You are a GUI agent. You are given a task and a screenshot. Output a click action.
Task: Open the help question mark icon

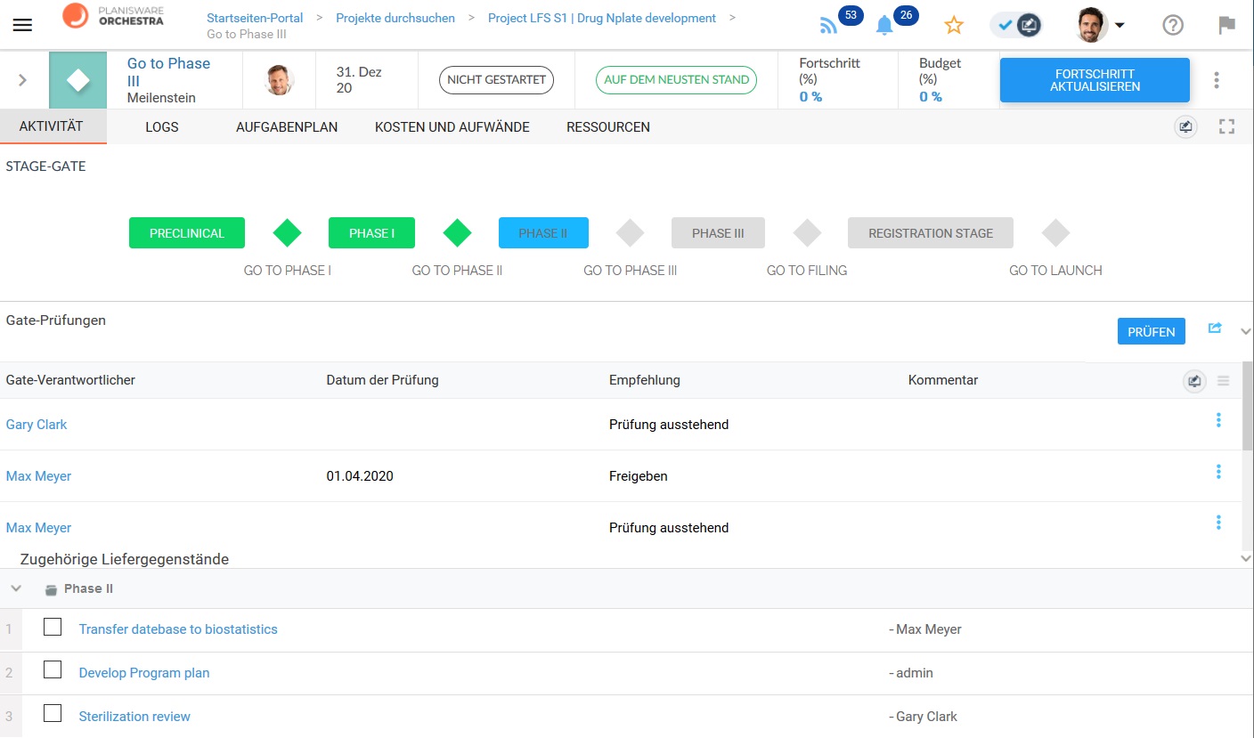coord(1173,26)
